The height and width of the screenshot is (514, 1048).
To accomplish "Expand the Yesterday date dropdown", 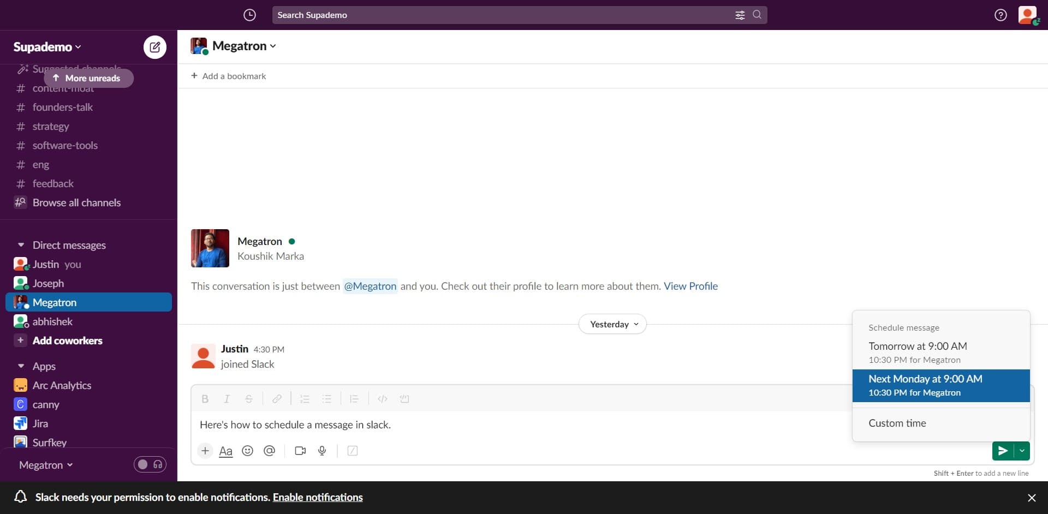I will 612,324.
